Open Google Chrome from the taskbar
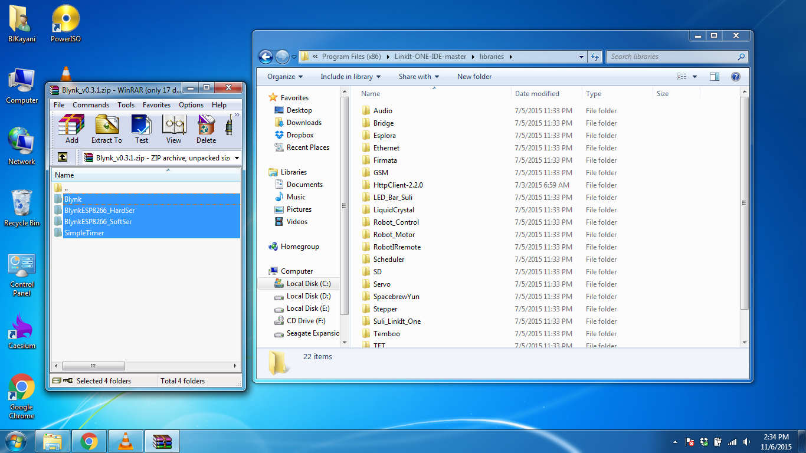 [89, 441]
